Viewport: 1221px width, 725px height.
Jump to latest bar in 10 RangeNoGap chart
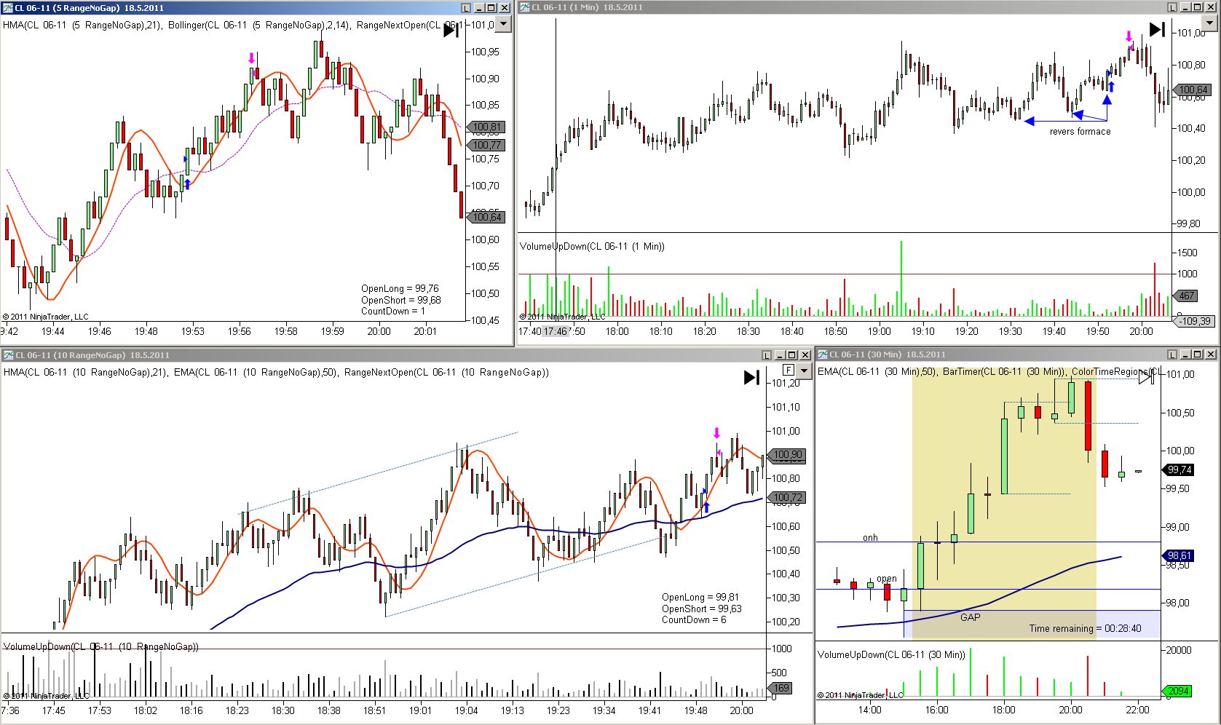pyautogui.click(x=751, y=377)
